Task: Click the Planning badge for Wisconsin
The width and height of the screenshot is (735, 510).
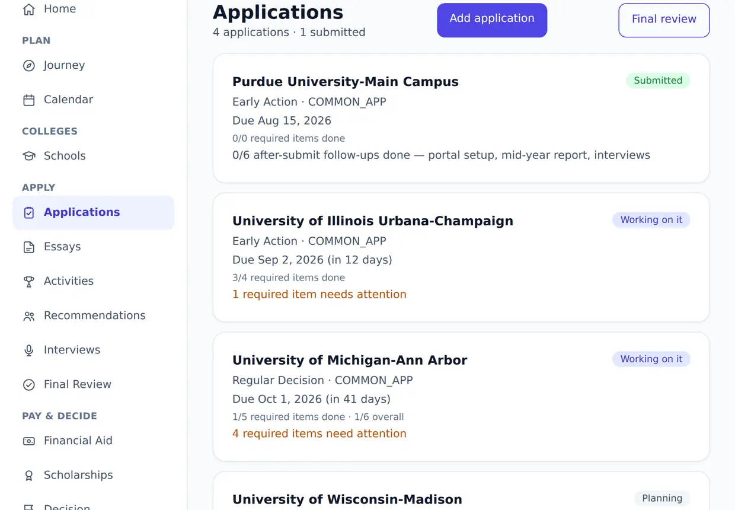Action: [x=662, y=499]
